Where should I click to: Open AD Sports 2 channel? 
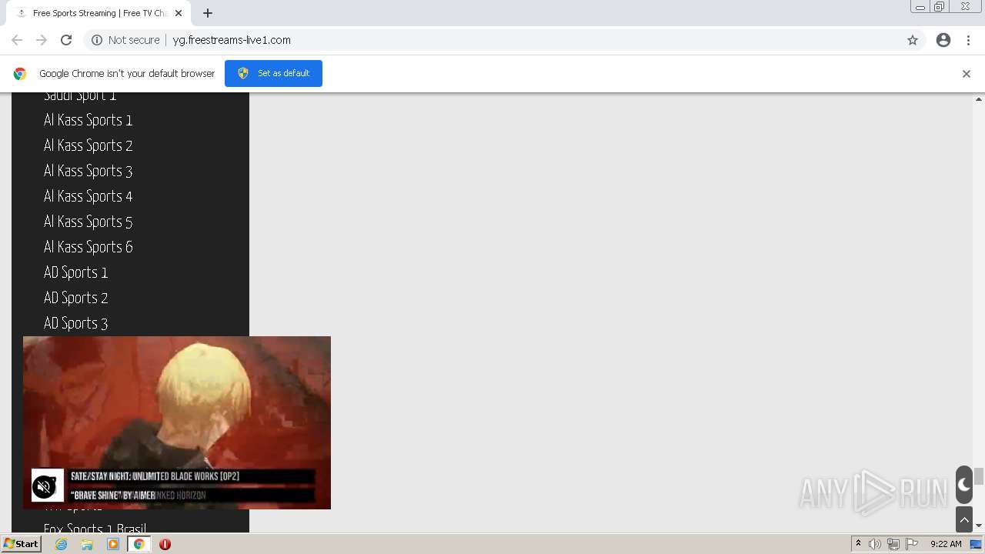point(76,298)
